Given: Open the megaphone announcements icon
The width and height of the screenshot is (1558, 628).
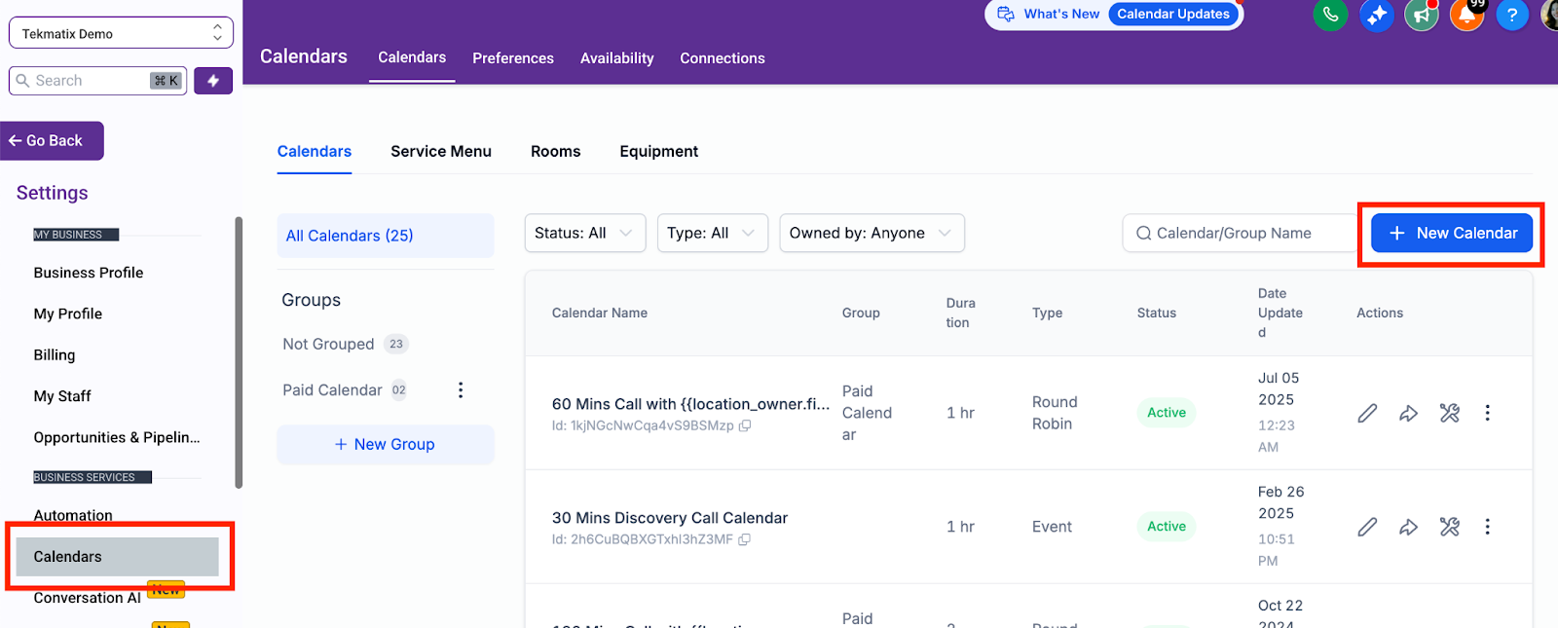Looking at the screenshot, I should pyautogui.click(x=1422, y=15).
